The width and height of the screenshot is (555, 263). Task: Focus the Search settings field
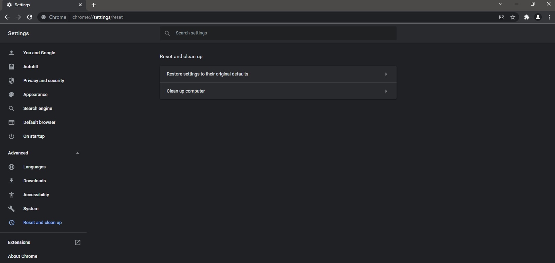tap(278, 33)
